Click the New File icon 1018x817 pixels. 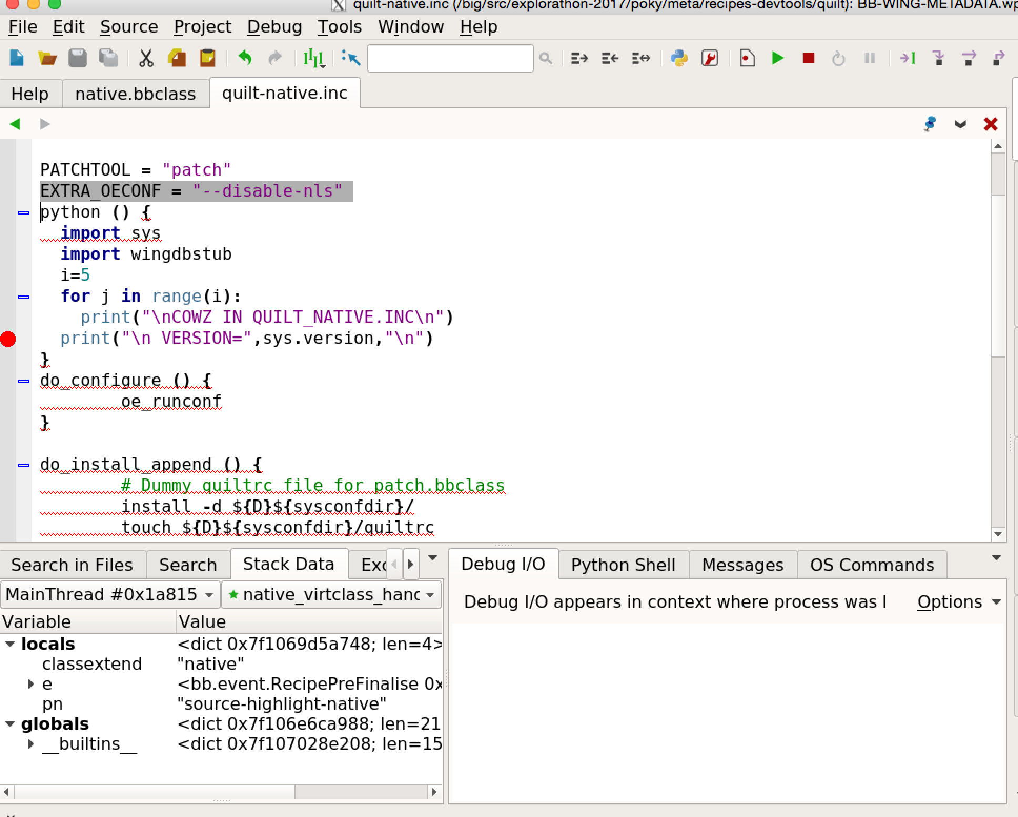17,58
